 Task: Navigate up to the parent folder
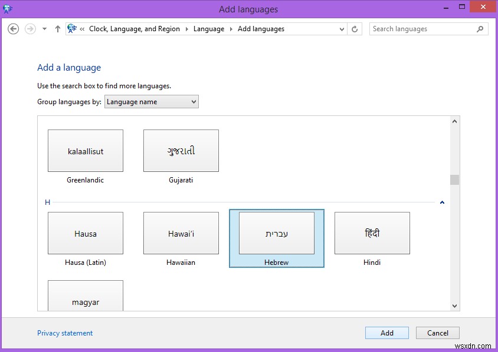coord(57,28)
